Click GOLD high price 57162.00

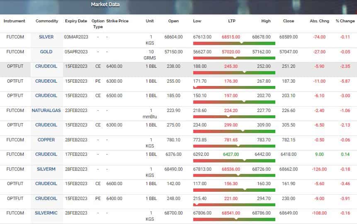click(x=261, y=52)
